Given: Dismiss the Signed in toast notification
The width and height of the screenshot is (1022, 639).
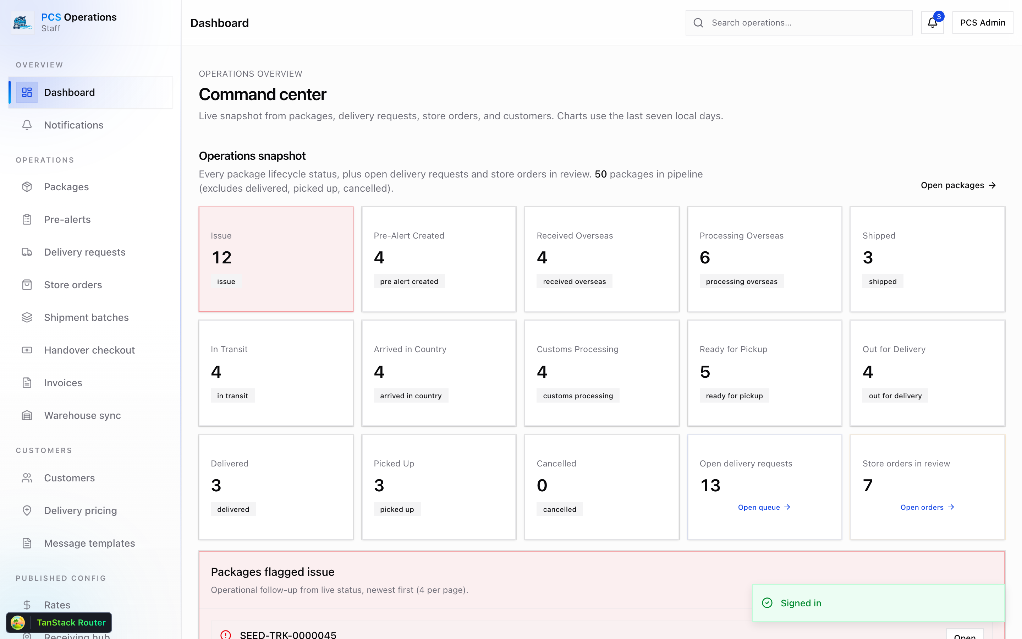Looking at the screenshot, I should pos(878,603).
